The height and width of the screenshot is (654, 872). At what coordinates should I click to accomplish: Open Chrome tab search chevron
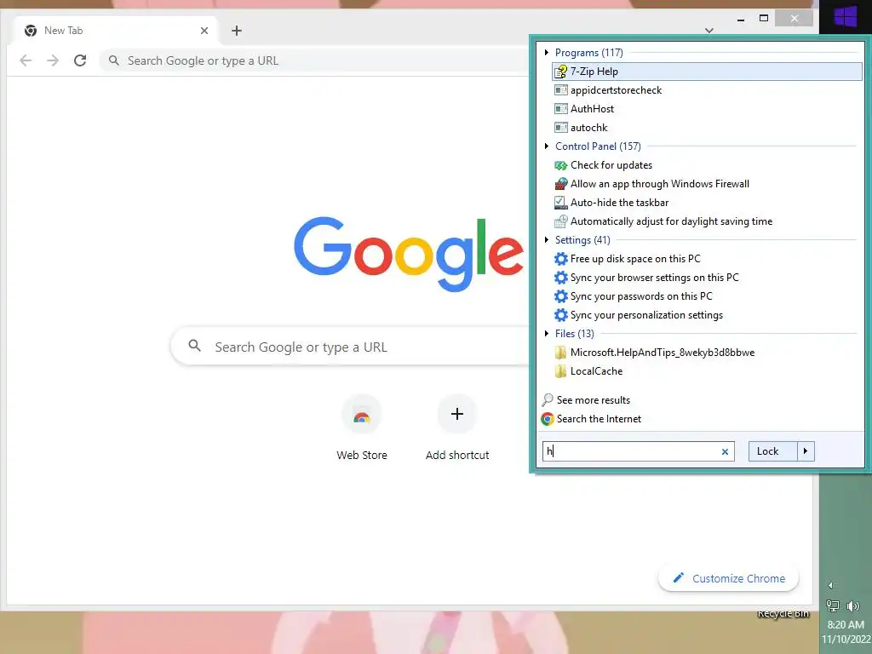pyautogui.click(x=709, y=31)
